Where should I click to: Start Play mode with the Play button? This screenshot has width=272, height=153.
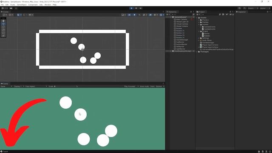(131, 8)
